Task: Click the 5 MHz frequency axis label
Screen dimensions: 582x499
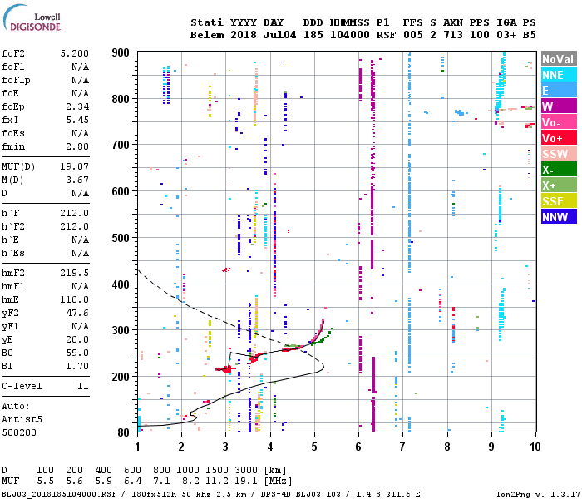Action: coord(314,447)
